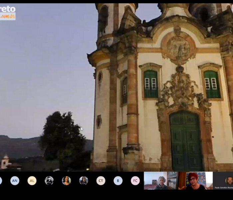Click the dark tree beside the church
233x200 pixels.
click(x=63, y=137)
